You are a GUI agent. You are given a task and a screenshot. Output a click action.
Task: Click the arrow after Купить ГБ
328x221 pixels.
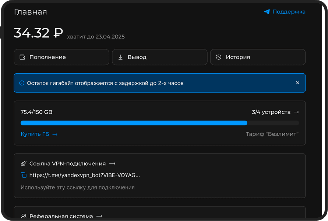click(55, 135)
